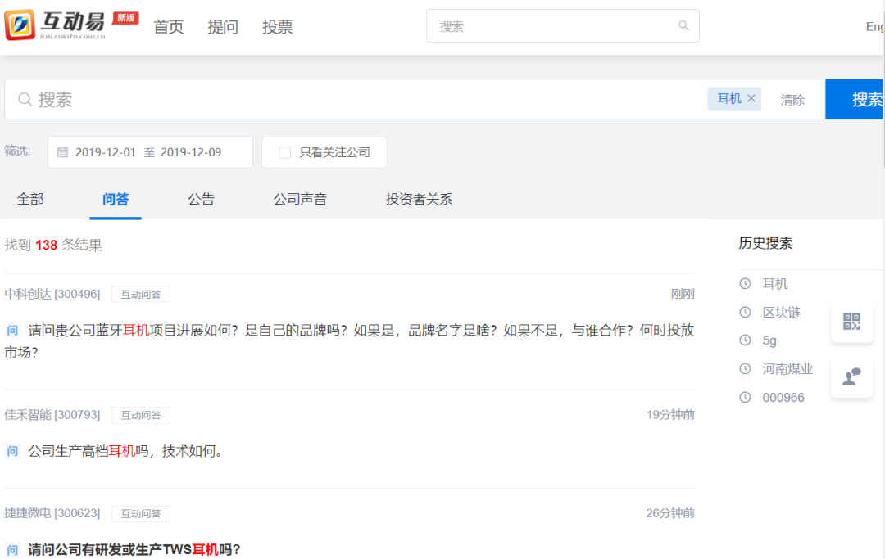Open the 投资者关系 tab
The image size is (885, 559).
[420, 199]
